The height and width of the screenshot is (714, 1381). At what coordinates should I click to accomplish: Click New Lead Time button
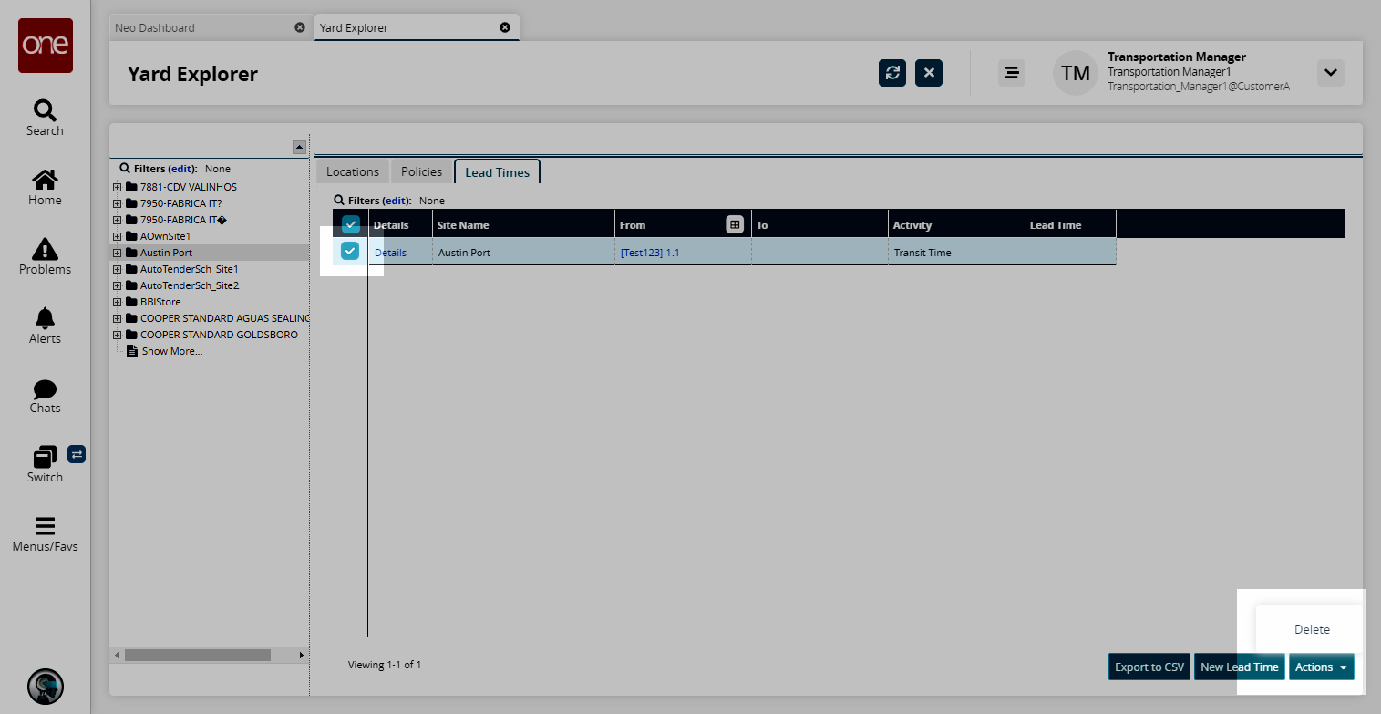1239,667
